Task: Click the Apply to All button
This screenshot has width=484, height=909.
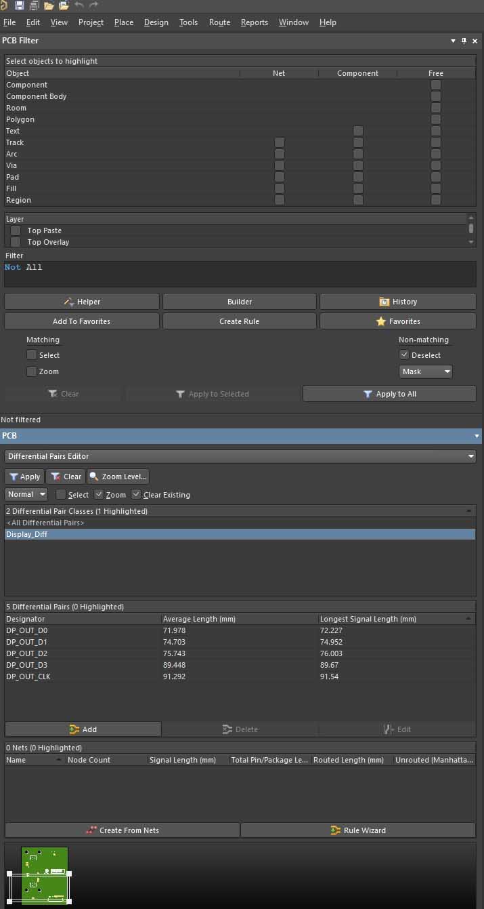Action: coord(389,394)
